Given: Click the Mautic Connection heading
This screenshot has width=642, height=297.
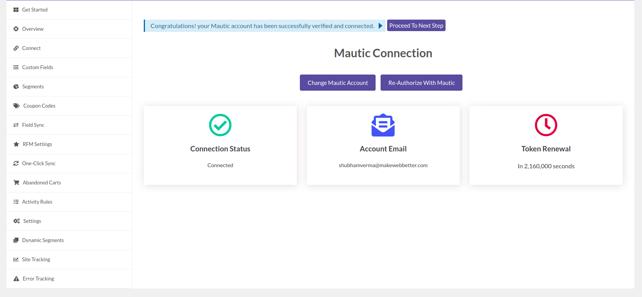Looking at the screenshot, I should (383, 53).
